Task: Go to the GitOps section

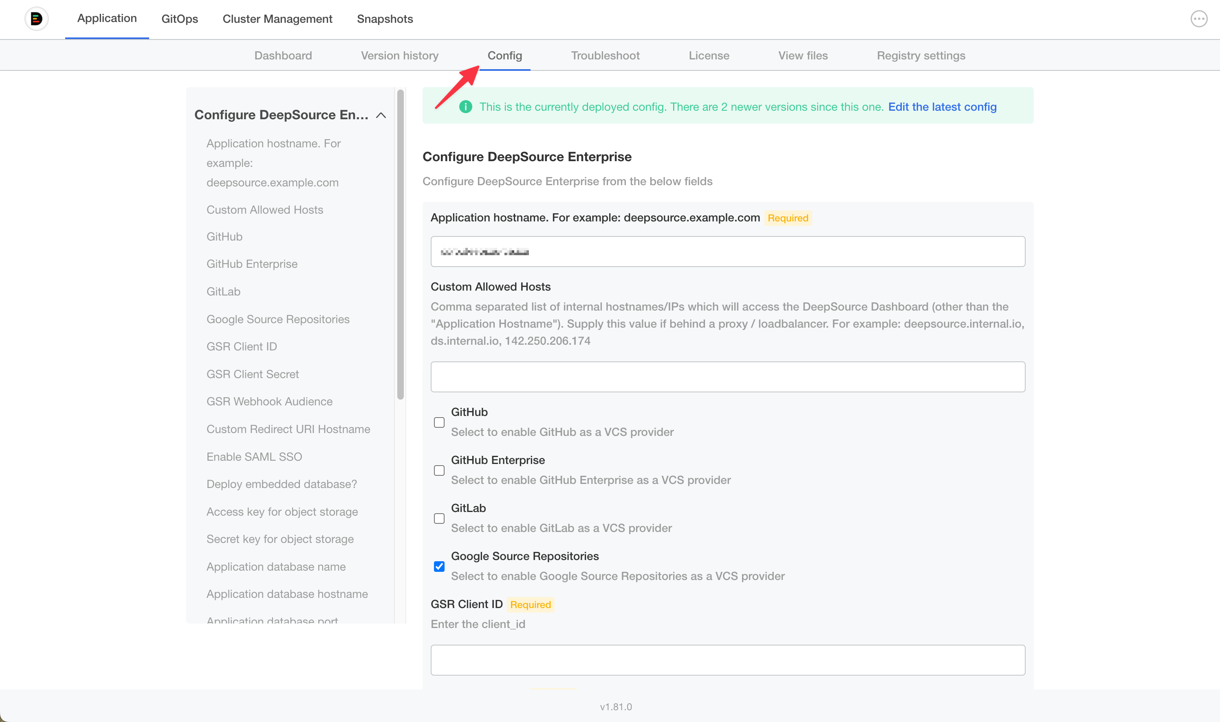Action: (179, 18)
